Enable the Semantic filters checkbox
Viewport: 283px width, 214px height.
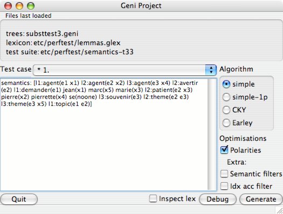[x=224, y=174]
